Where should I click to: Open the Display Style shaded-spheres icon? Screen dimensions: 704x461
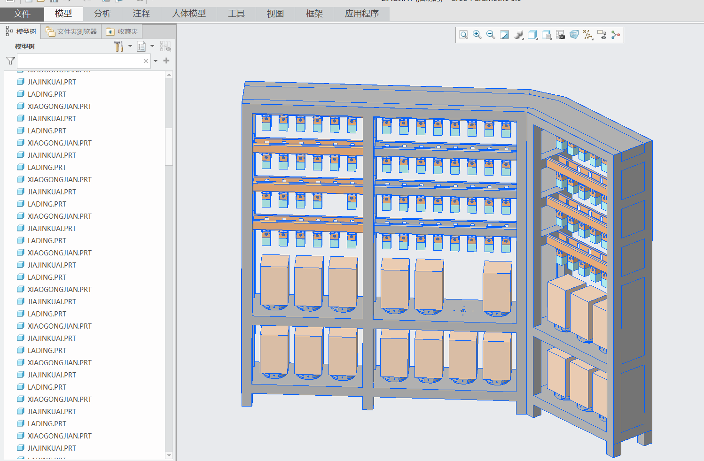518,35
